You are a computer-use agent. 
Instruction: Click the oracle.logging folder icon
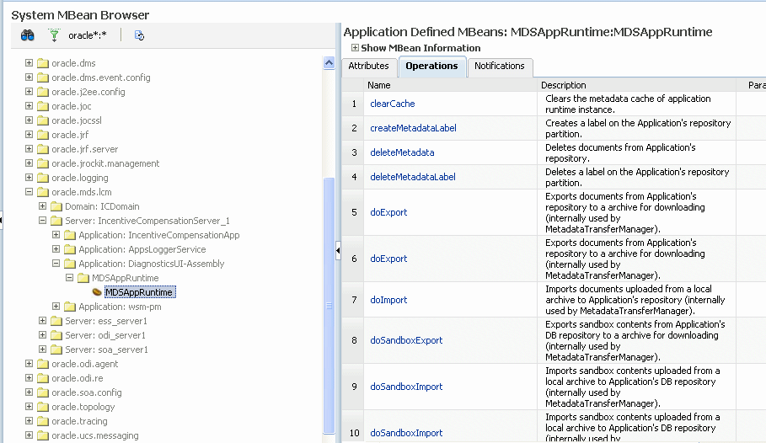coord(43,178)
